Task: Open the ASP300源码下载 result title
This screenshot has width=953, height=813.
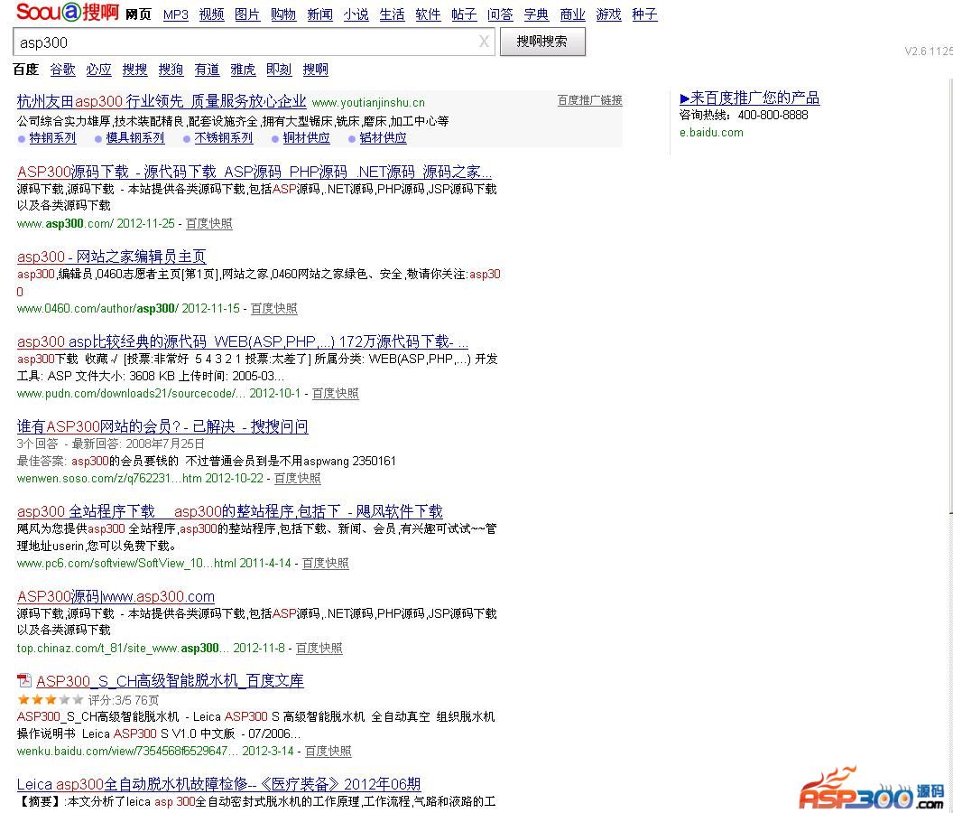Action: (254, 172)
